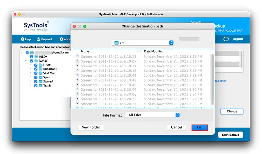Uncheck the Important checkbox
262x154 pixels.
(36, 69)
